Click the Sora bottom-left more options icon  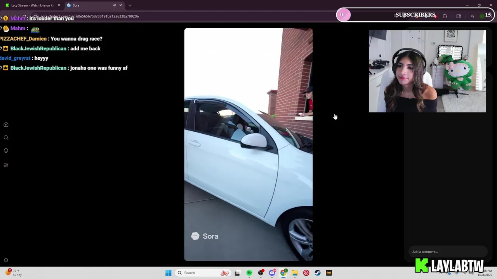click(x=6, y=260)
